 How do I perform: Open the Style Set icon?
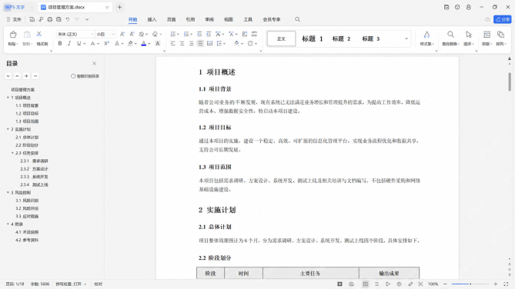[x=426, y=35]
